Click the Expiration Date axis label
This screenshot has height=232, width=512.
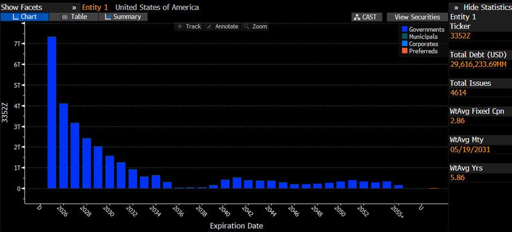[x=236, y=225]
